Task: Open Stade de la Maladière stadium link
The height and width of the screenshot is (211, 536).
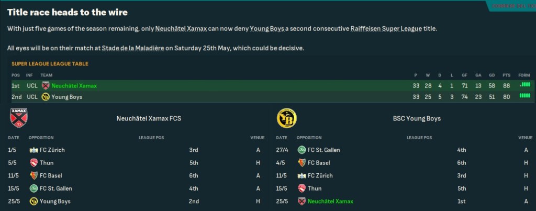Action: (x=132, y=48)
